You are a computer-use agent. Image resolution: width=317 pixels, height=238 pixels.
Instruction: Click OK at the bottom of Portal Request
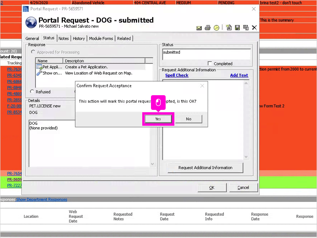click(x=212, y=188)
